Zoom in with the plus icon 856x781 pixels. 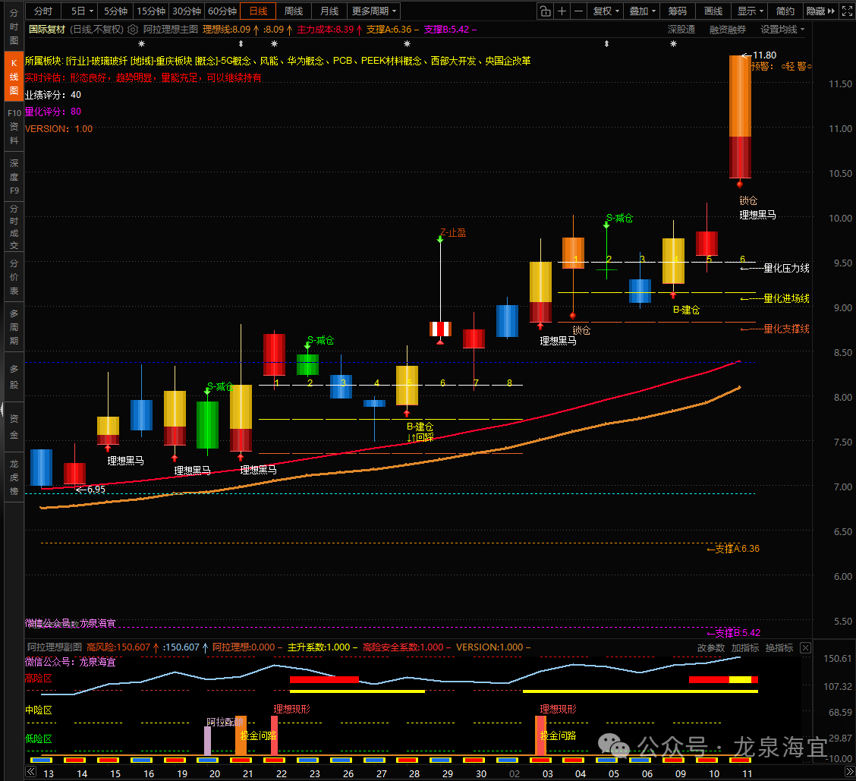(x=562, y=11)
